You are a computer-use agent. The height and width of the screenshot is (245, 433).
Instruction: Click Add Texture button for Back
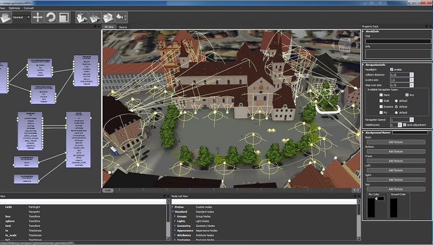(x=396, y=142)
